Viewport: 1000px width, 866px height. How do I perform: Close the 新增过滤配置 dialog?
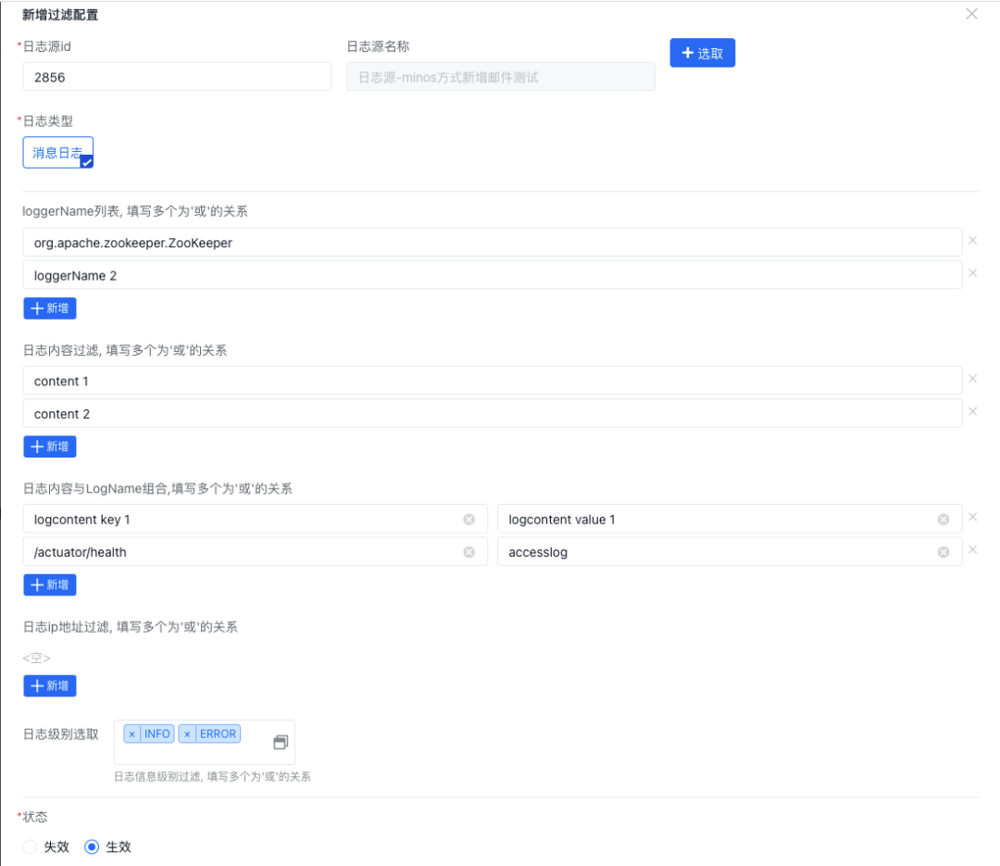pyautogui.click(x=971, y=14)
